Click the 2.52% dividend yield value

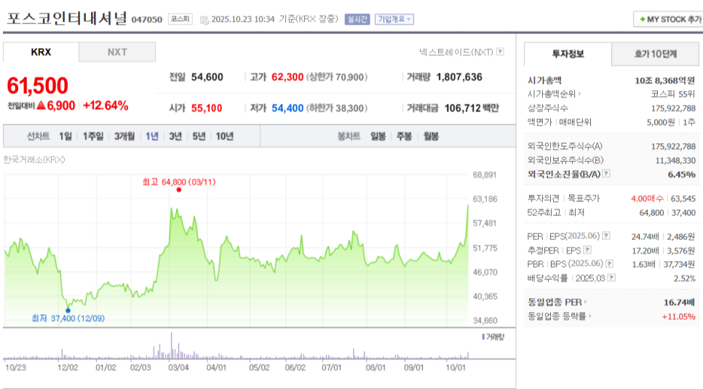pos(685,278)
